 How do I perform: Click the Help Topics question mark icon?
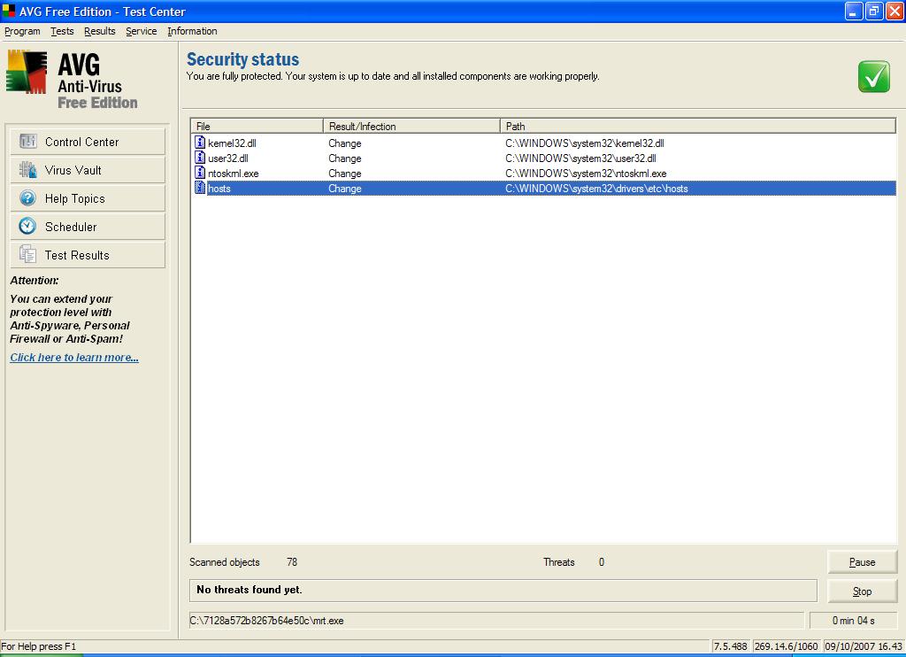pyautogui.click(x=27, y=197)
